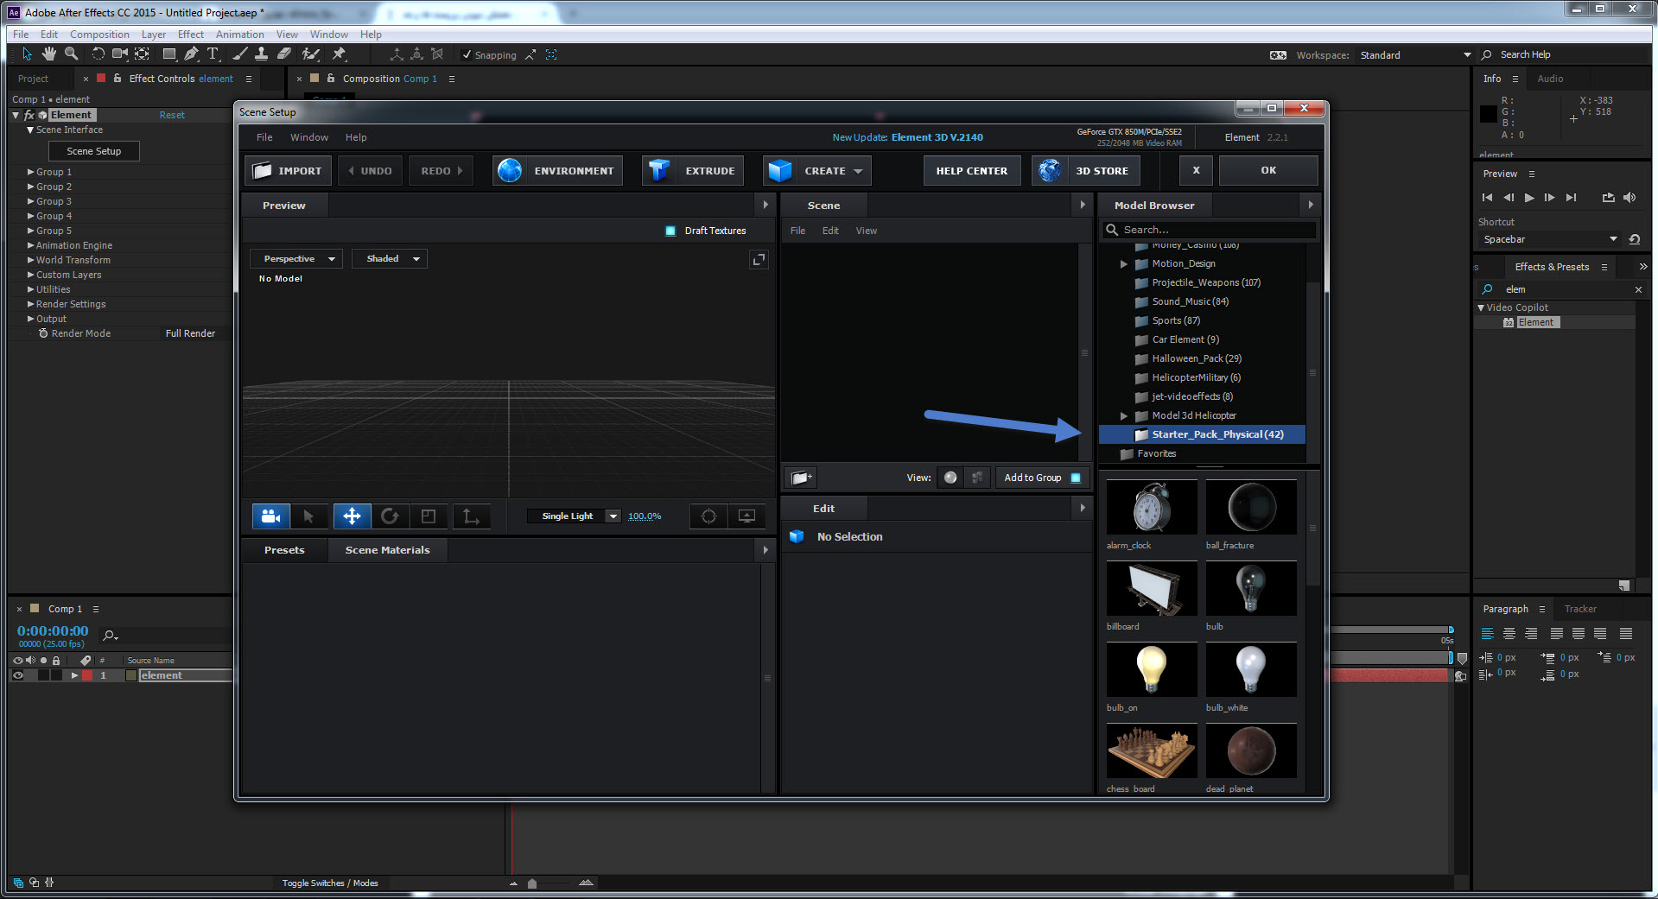
Task: Click the Model Browser search field
Action: [x=1210, y=230]
